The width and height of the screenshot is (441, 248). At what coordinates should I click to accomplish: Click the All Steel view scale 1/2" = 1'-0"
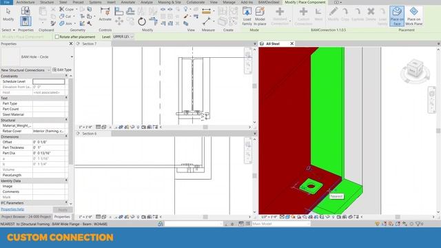[x=269, y=217]
